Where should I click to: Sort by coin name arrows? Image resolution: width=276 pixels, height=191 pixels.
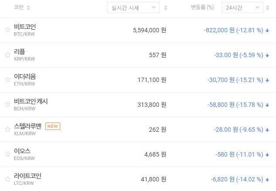tap(28, 8)
